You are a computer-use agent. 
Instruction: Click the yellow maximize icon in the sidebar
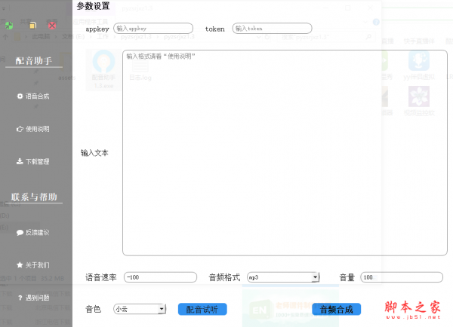(x=32, y=26)
